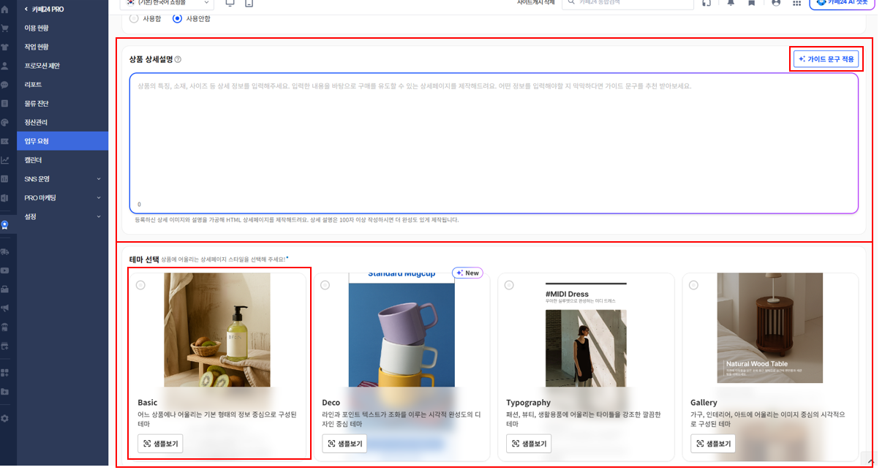Open the notification bell icon
The height and width of the screenshot is (470, 893).
[x=731, y=3]
